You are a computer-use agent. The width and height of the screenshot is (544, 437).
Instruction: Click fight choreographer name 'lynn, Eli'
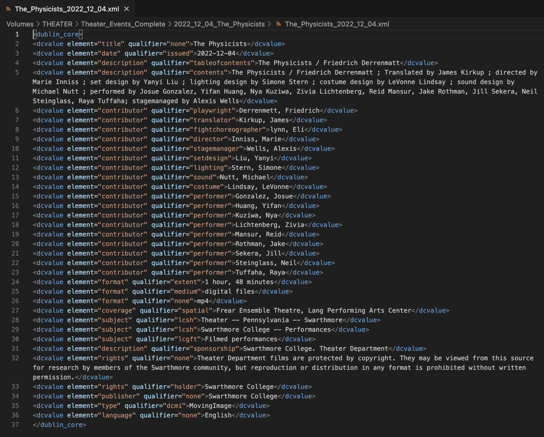287,129
